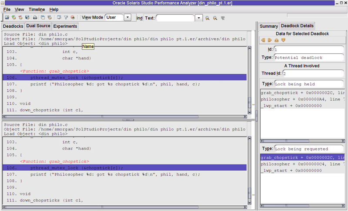Click the second magnifier find icon

[215, 18]
